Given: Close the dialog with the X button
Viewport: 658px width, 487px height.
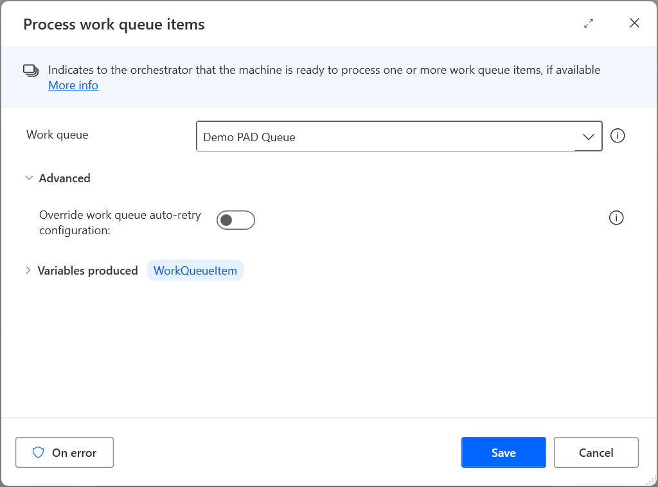Looking at the screenshot, I should click(x=634, y=22).
